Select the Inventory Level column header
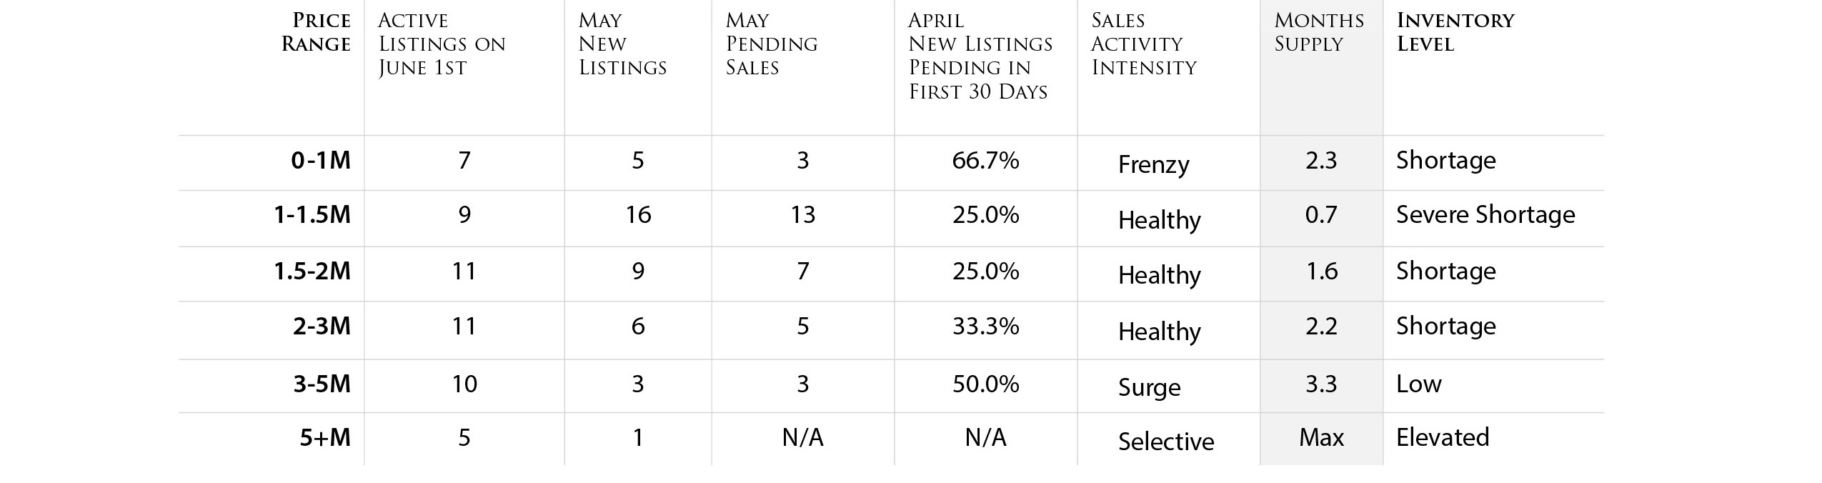Image resolution: width=1822 pixels, height=483 pixels. [x=1455, y=32]
